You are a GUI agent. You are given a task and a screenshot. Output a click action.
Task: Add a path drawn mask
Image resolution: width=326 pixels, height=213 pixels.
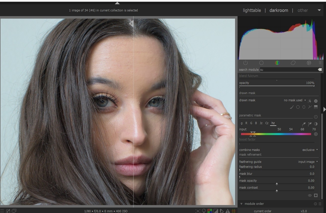(310, 107)
